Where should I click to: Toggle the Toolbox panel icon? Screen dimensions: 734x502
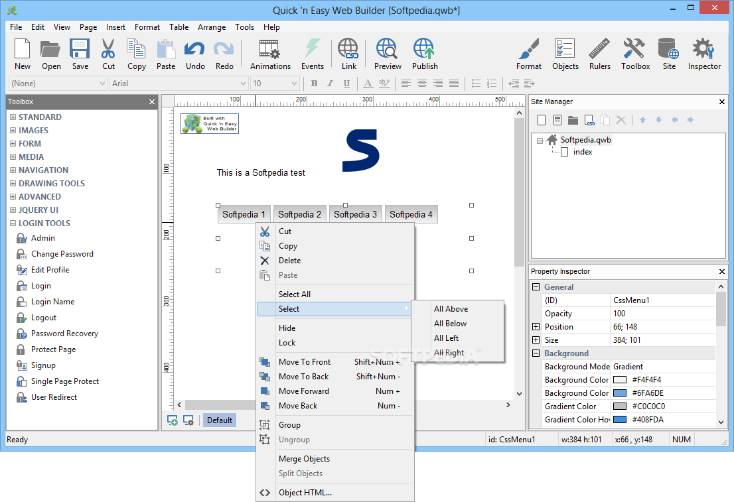pos(635,54)
